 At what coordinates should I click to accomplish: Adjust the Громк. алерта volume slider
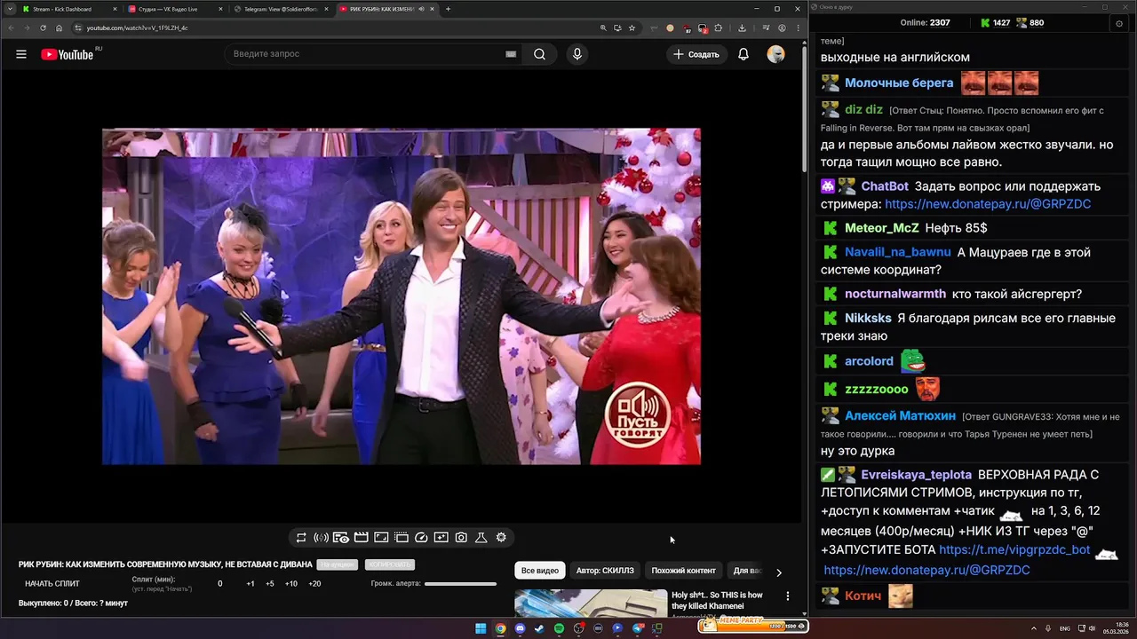point(460,584)
